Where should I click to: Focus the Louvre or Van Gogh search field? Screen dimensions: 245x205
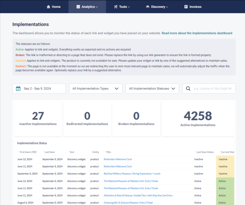tap(212, 89)
